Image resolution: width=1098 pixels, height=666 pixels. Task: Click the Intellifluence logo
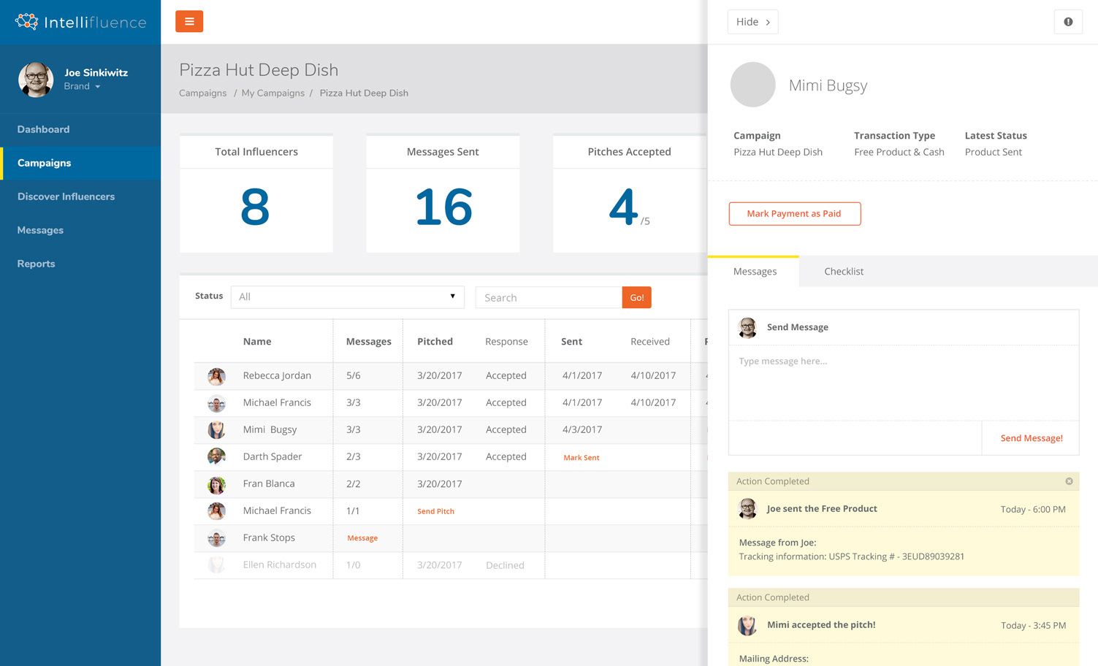point(80,22)
